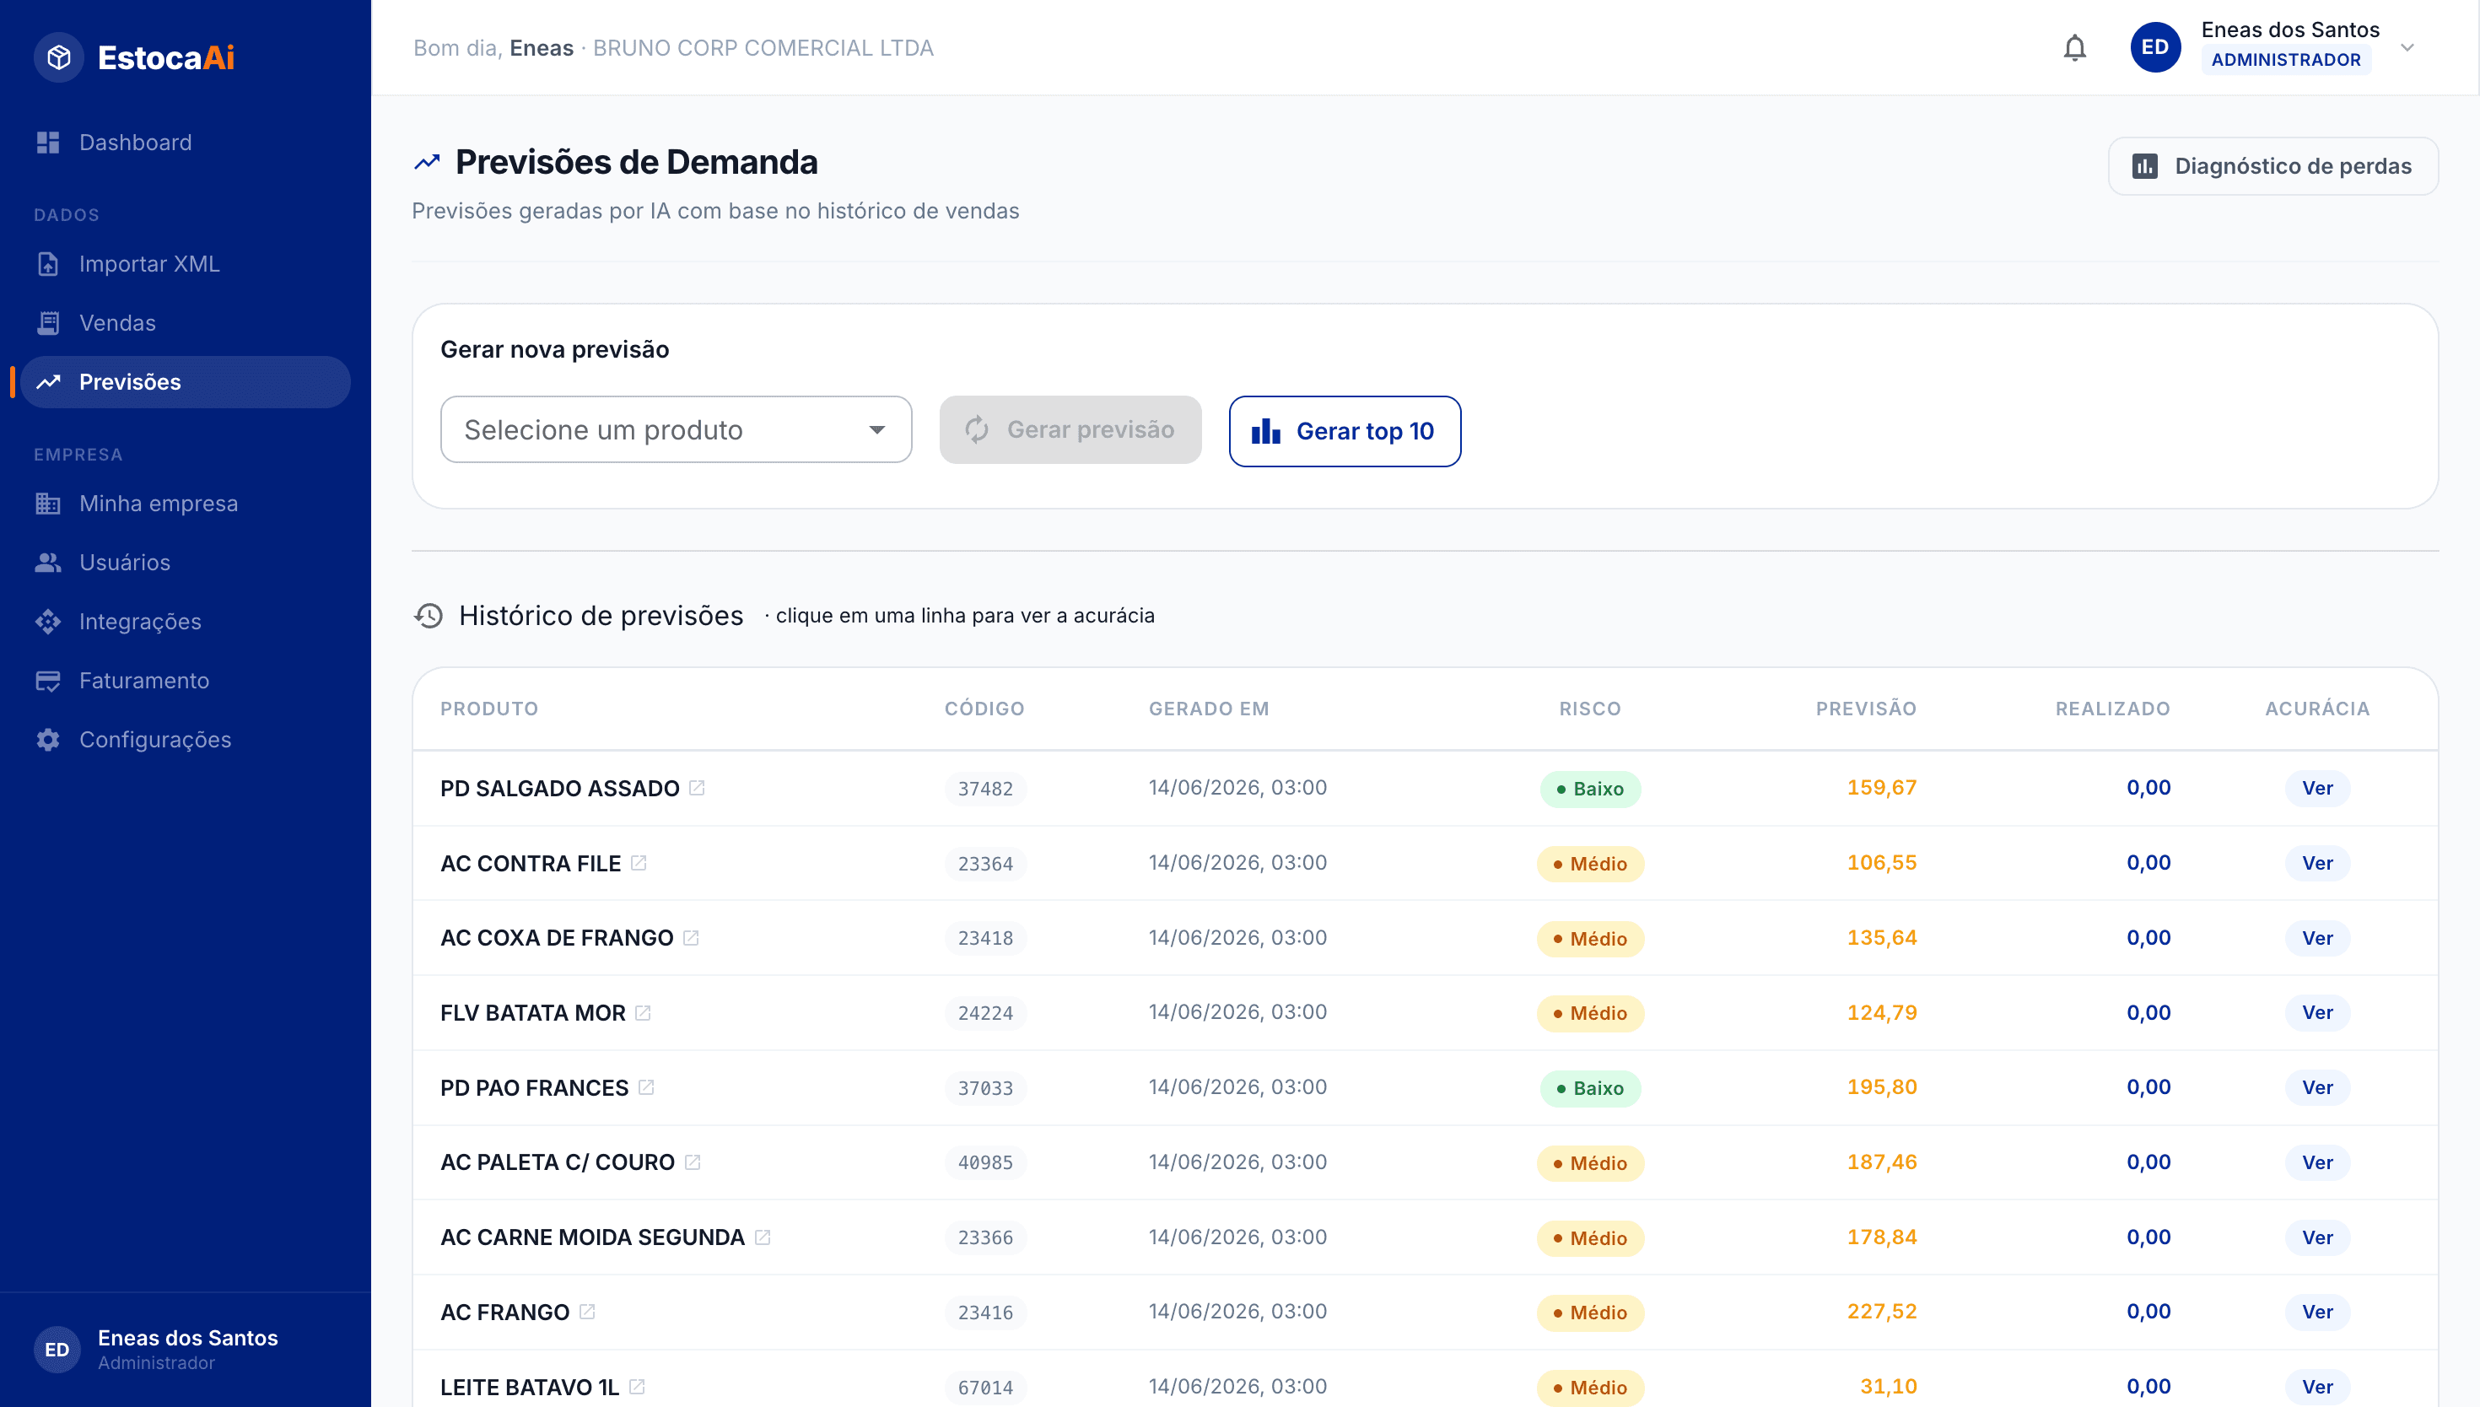Viewport: 2480px width, 1407px height.
Task: Click ACURÁCIA column header
Action: click(x=2316, y=709)
